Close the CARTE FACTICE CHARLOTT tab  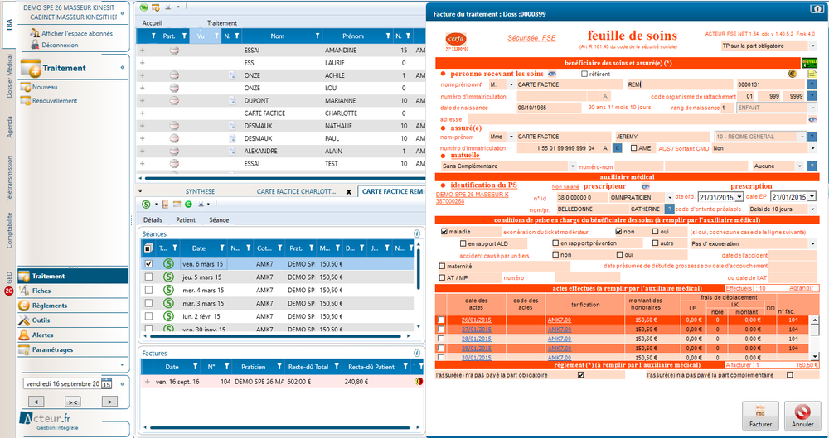[x=349, y=191]
